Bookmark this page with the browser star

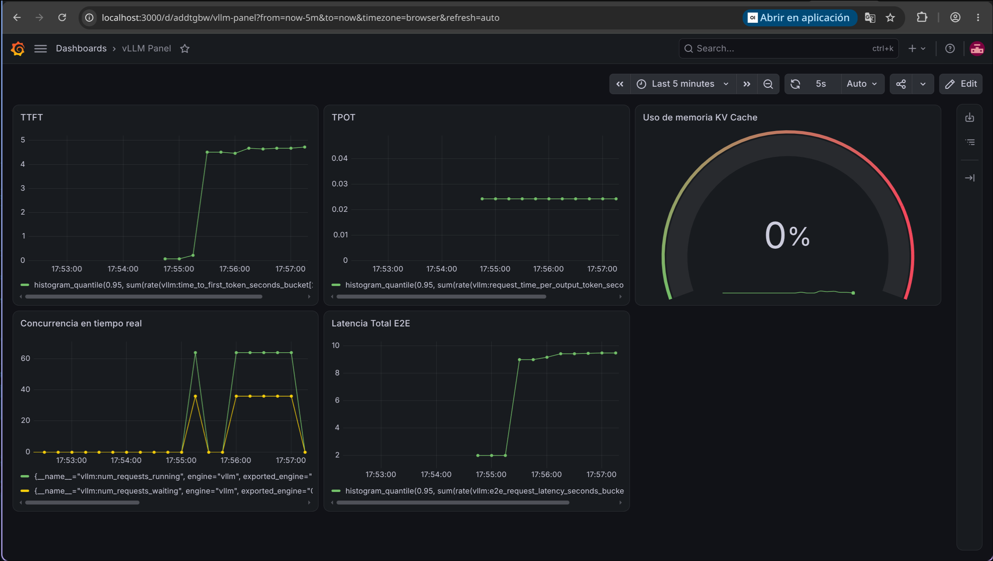pyautogui.click(x=891, y=18)
